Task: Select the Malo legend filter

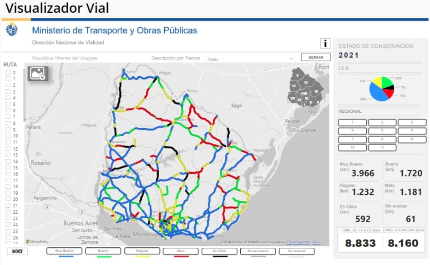Action: (x=182, y=251)
